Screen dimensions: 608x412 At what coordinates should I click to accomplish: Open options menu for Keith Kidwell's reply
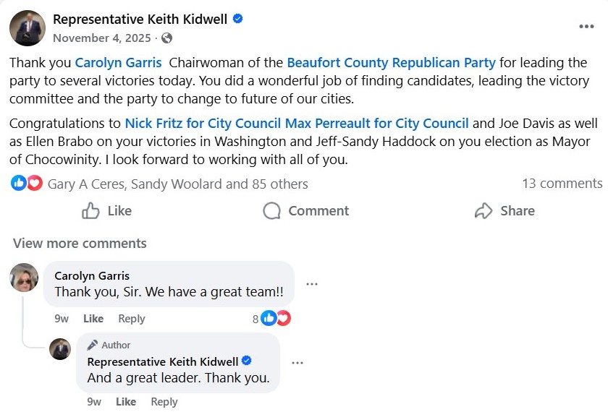297,363
